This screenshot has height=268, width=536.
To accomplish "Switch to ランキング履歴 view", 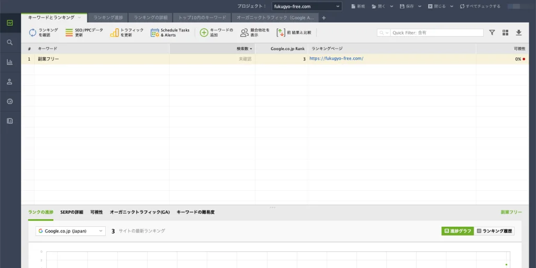I will pyautogui.click(x=494, y=231).
